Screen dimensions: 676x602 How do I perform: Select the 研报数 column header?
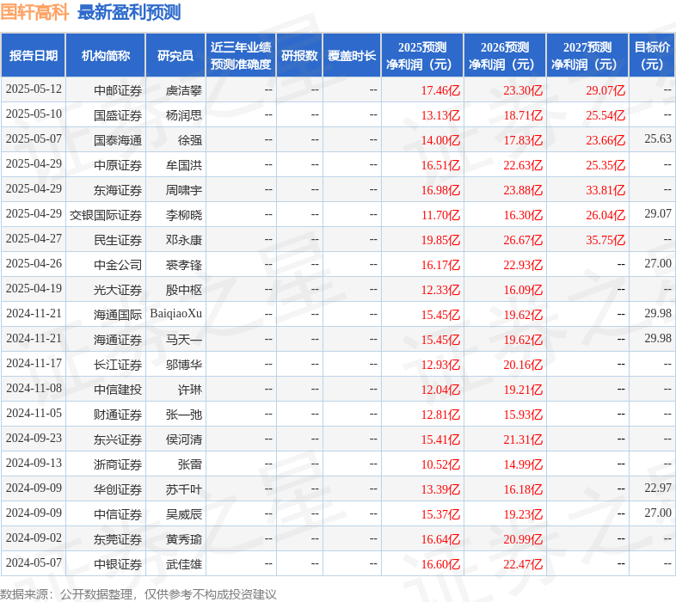coord(299,56)
